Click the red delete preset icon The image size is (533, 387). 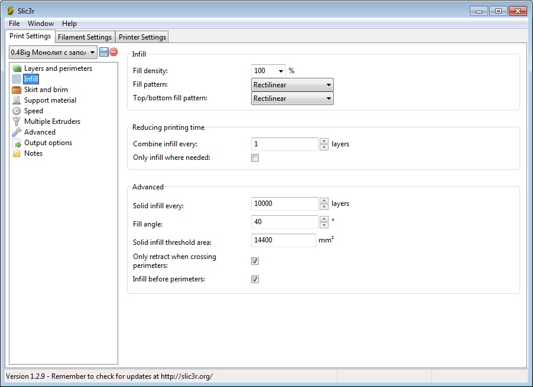pyautogui.click(x=113, y=53)
